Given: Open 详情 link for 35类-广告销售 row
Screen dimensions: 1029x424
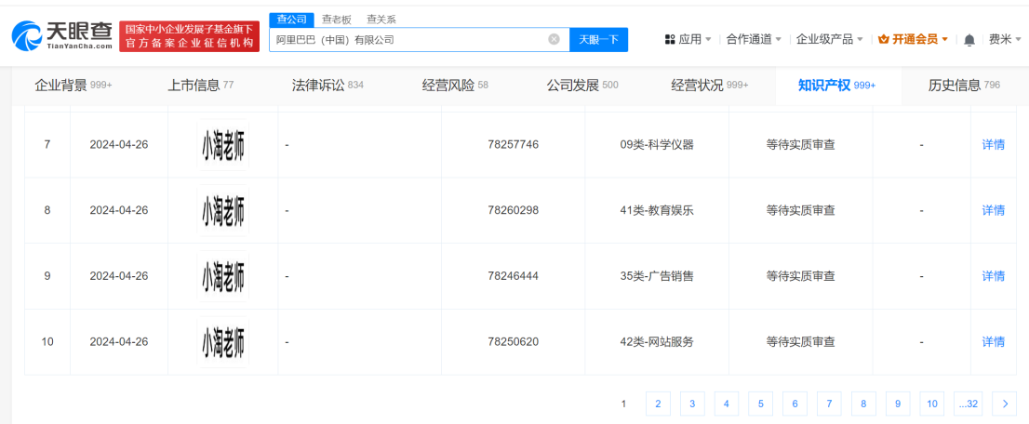Looking at the screenshot, I should 994,276.
